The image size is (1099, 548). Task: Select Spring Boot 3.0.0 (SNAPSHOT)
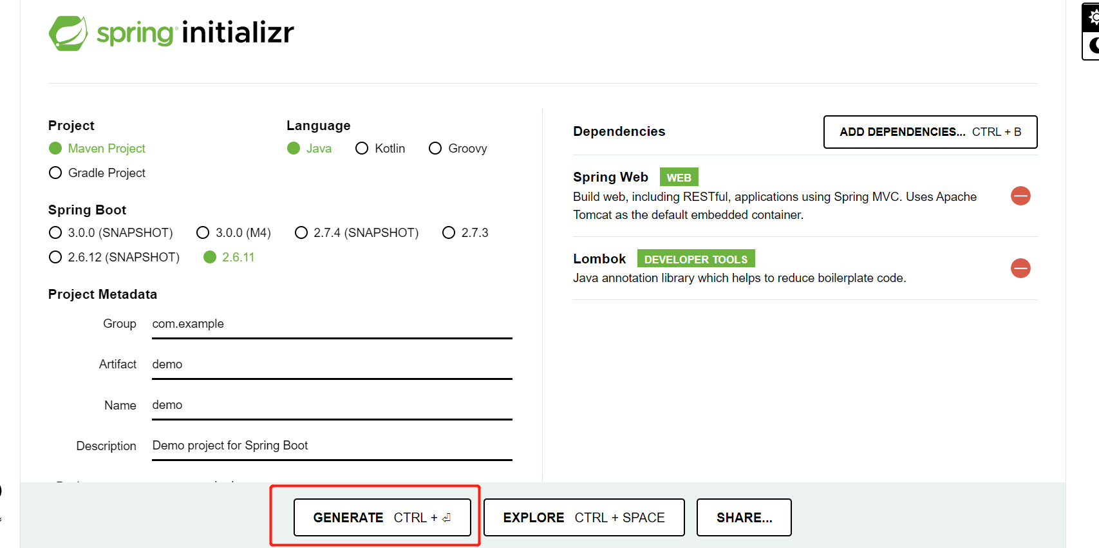point(111,232)
